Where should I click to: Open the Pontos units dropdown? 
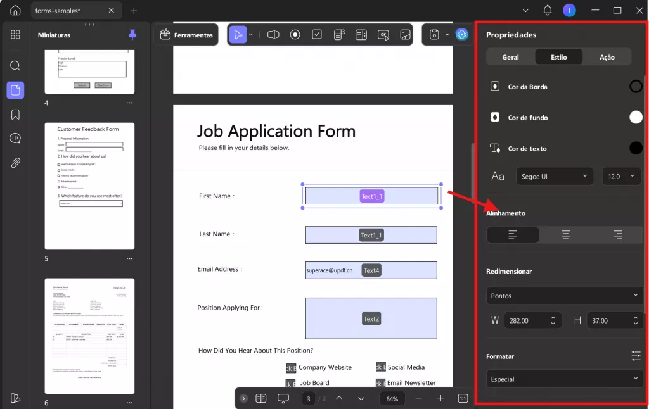click(565, 295)
